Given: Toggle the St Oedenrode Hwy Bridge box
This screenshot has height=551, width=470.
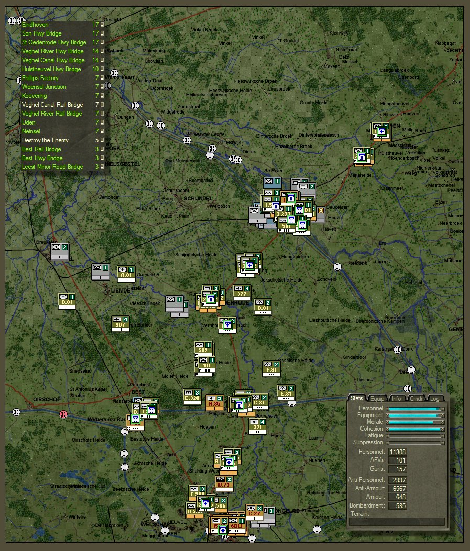Looking at the screenshot, I should click(102, 42).
